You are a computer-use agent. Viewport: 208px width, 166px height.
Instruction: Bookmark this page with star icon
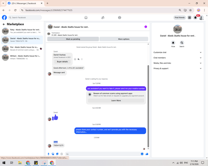(191, 10)
